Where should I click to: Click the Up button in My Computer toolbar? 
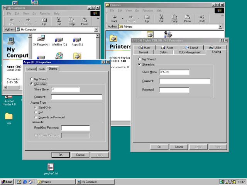44,21
